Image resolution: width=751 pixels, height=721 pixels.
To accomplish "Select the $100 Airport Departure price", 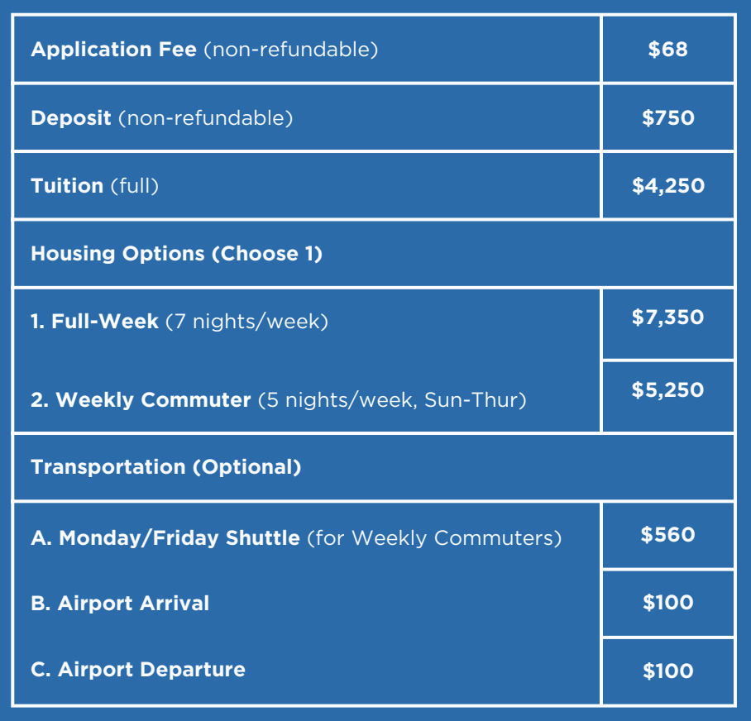I will pyautogui.click(x=667, y=671).
